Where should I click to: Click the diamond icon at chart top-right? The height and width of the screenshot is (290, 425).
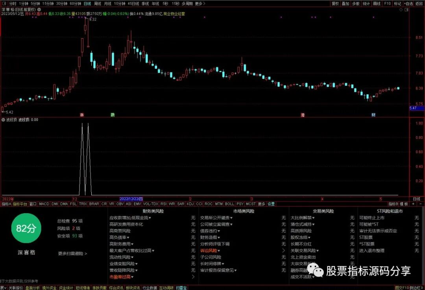tap(401, 9)
